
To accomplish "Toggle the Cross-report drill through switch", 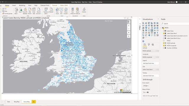I will coord(147,86).
